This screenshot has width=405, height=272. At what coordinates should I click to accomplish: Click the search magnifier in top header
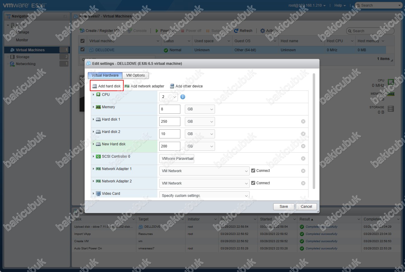point(358,5)
